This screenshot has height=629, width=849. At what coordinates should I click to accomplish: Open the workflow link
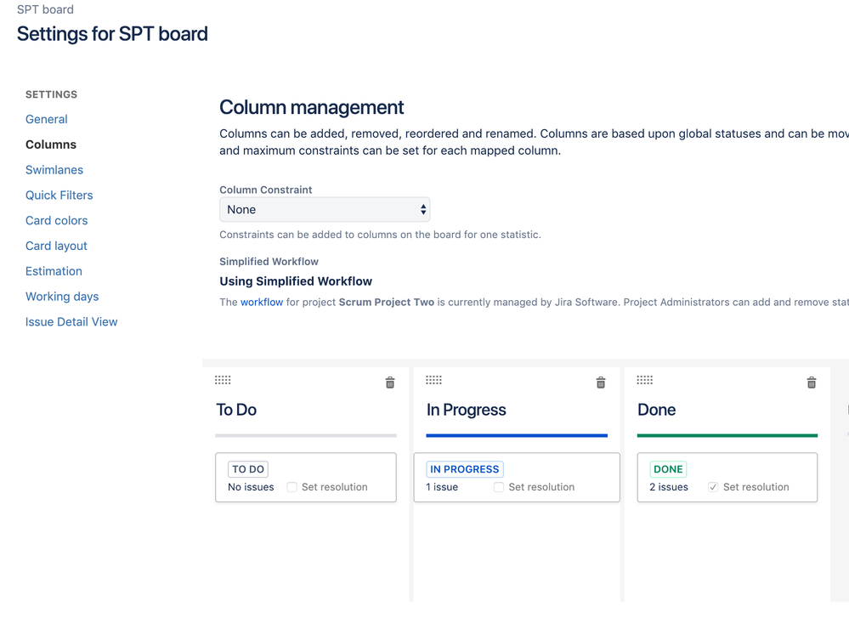pyautogui.click(x=262, y=302)
